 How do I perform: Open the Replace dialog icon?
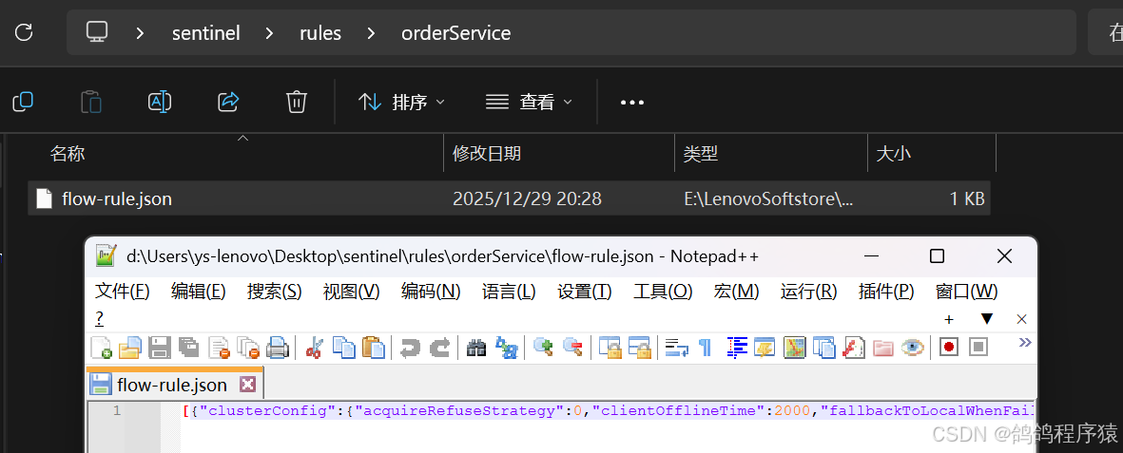pos(507,348)
